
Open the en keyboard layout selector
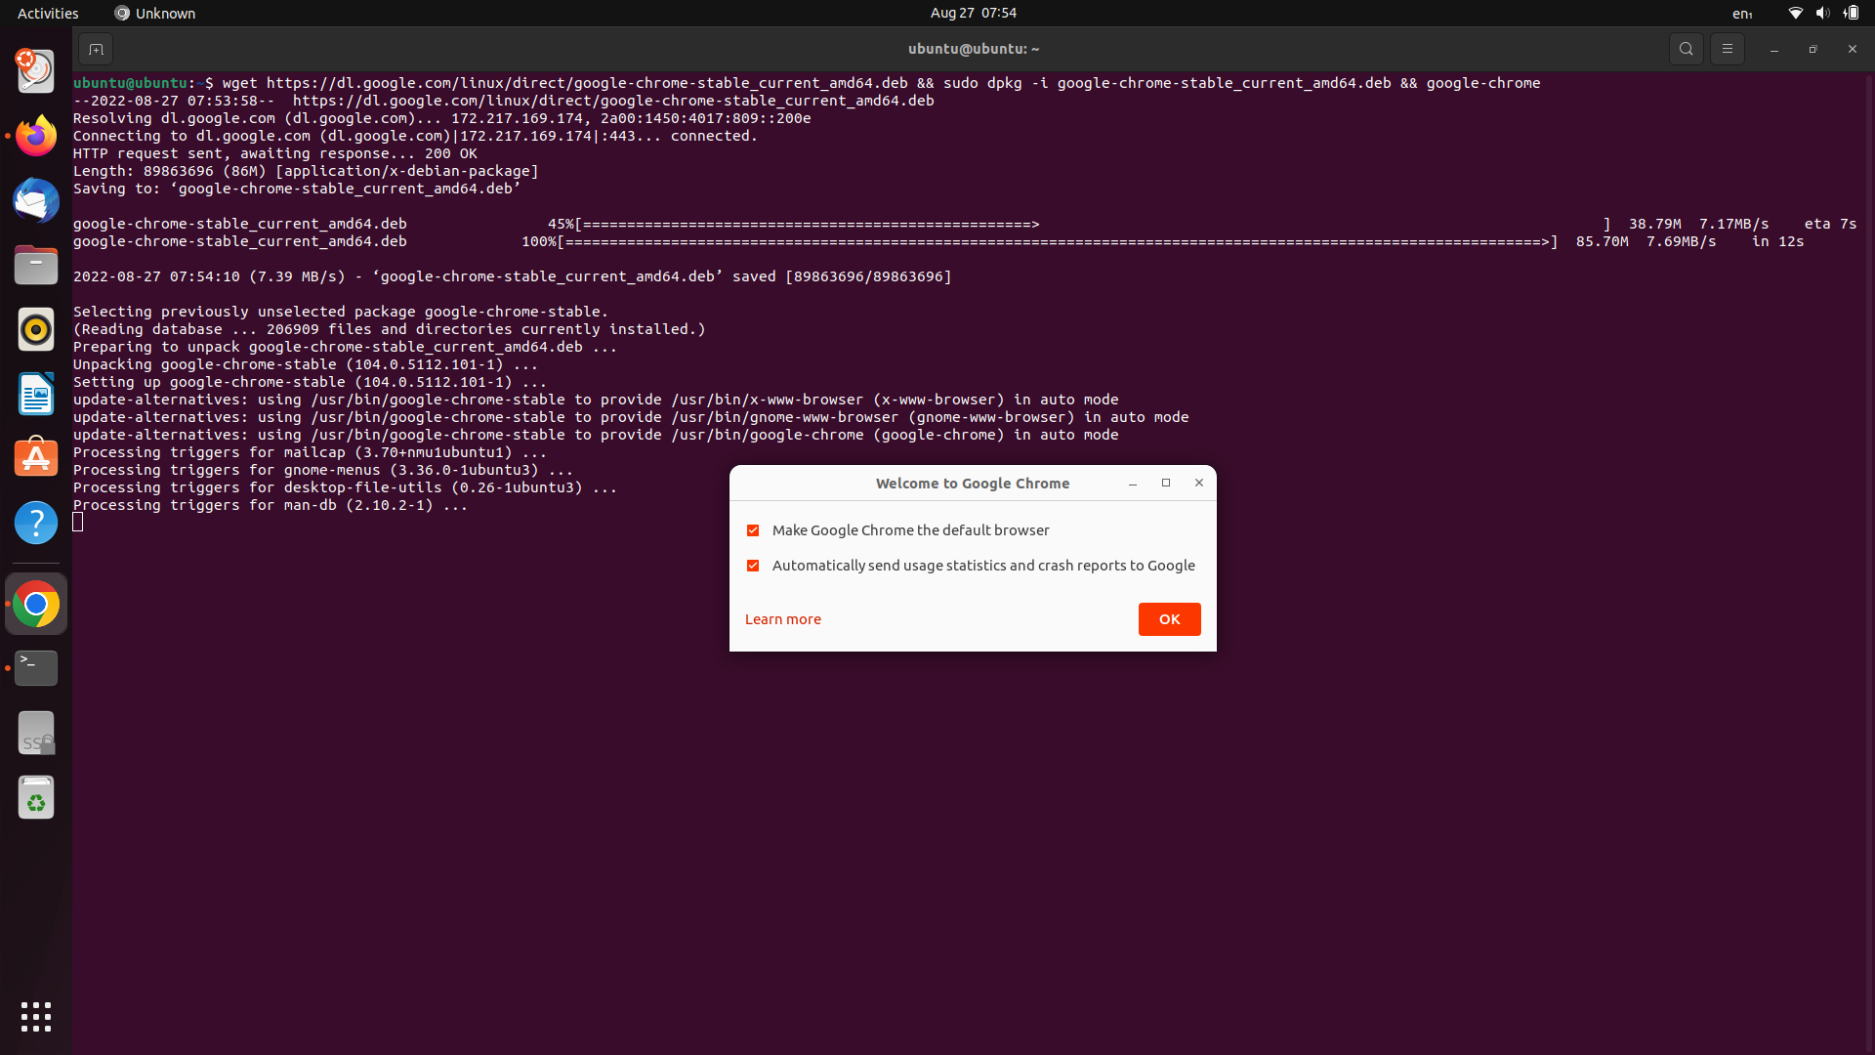tap(1742, 13)
